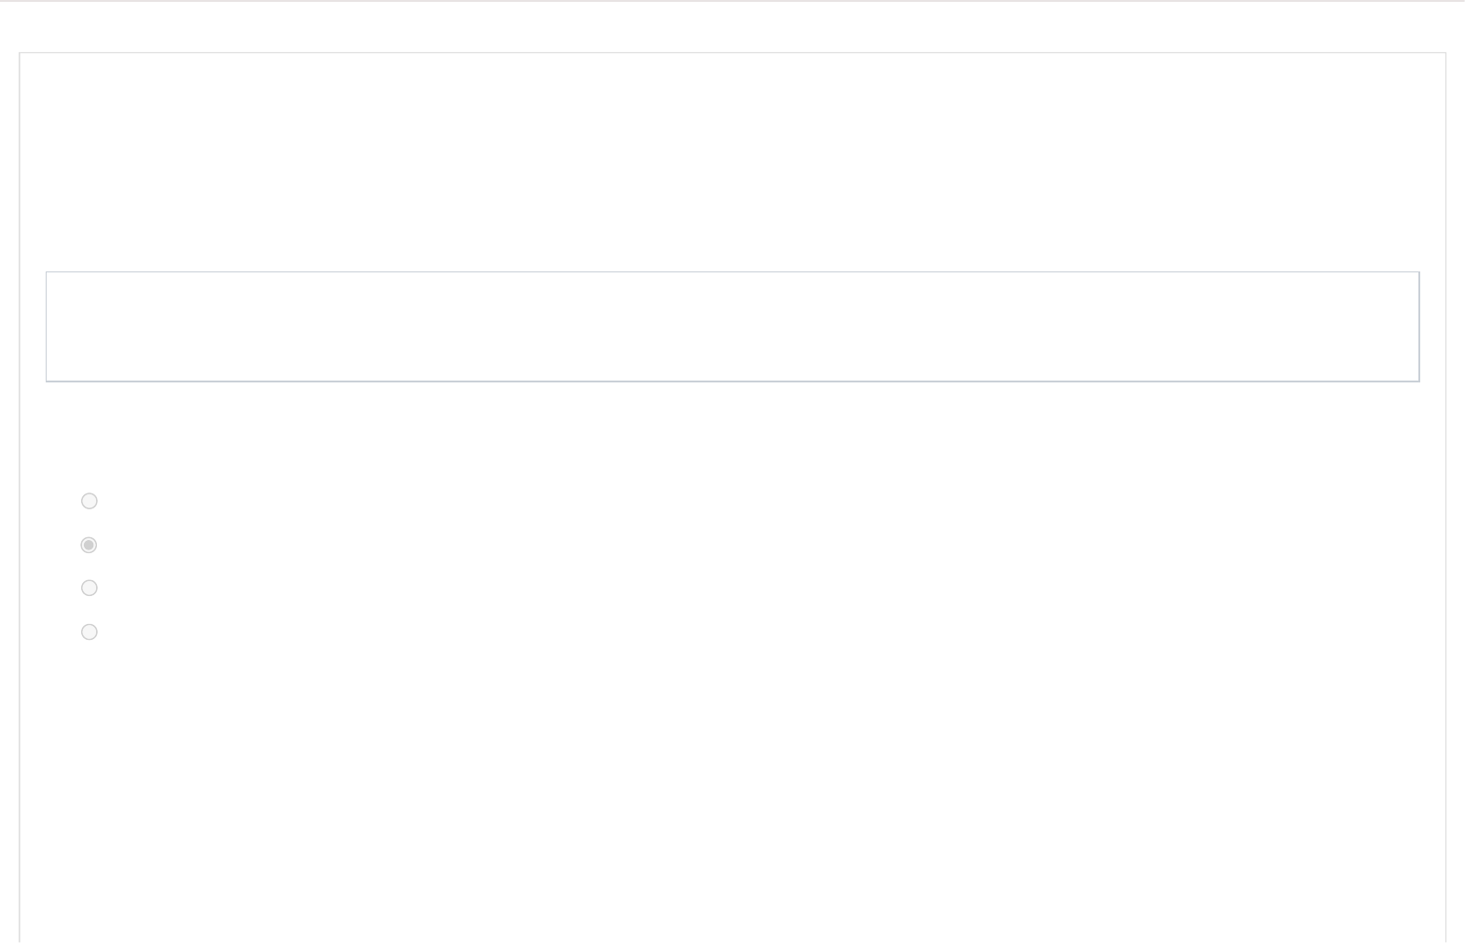The image size is (1465, 943).
Task: Switch the selection to the third answer choice
Action: coord(90,588)
